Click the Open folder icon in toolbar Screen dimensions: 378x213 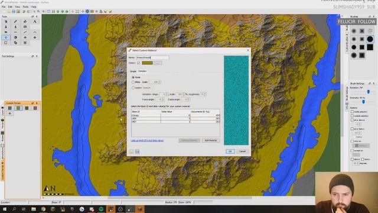9,11
